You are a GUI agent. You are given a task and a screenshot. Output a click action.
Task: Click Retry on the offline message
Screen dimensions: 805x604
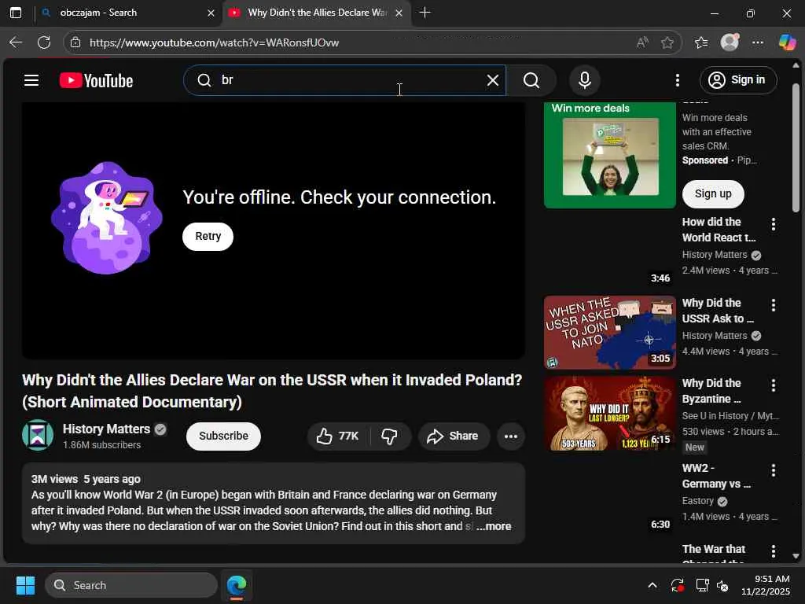208,236
